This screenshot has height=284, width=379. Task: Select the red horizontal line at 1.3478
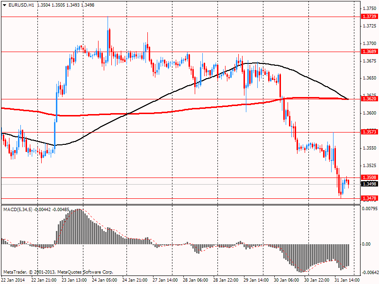point(180,198)
